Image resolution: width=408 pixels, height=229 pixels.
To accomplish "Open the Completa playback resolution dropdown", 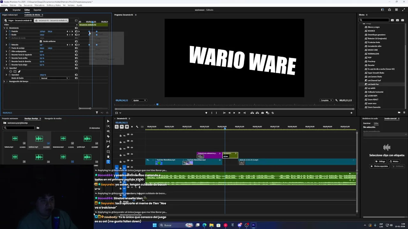I will [326, 100].
